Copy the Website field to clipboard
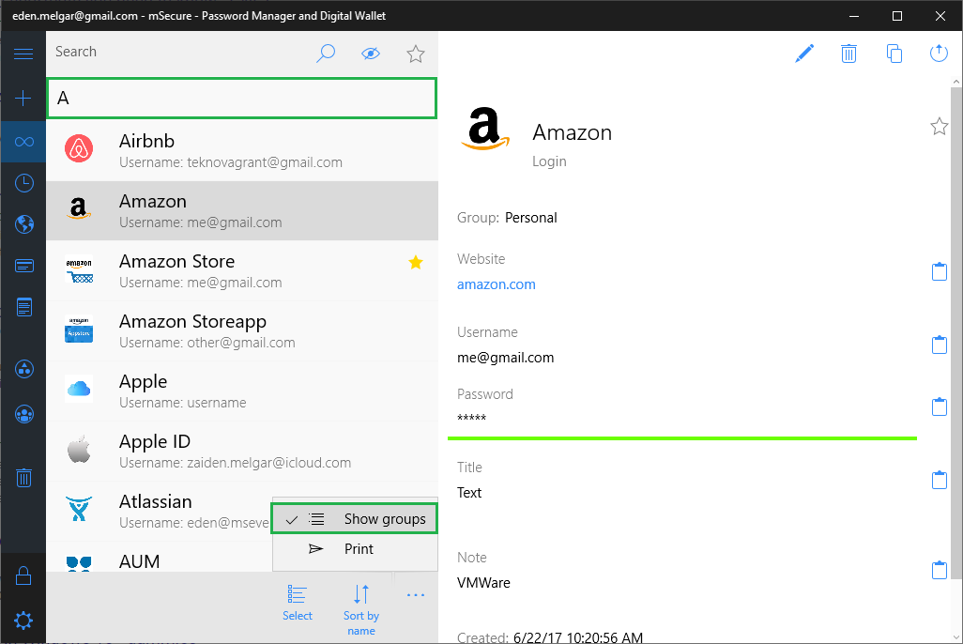Viewport: 963px width, 644px height. [939, 271]
